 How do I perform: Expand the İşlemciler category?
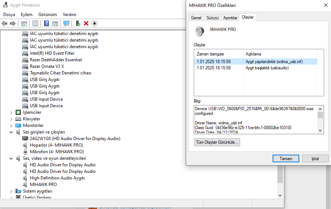[x=11, y=113]
